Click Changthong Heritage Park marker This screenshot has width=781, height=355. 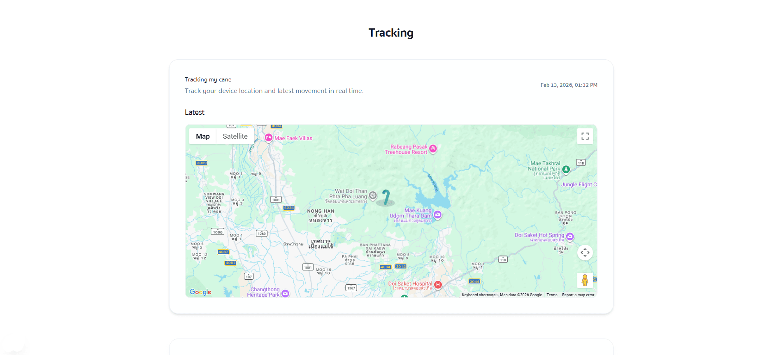click(285, 294)
